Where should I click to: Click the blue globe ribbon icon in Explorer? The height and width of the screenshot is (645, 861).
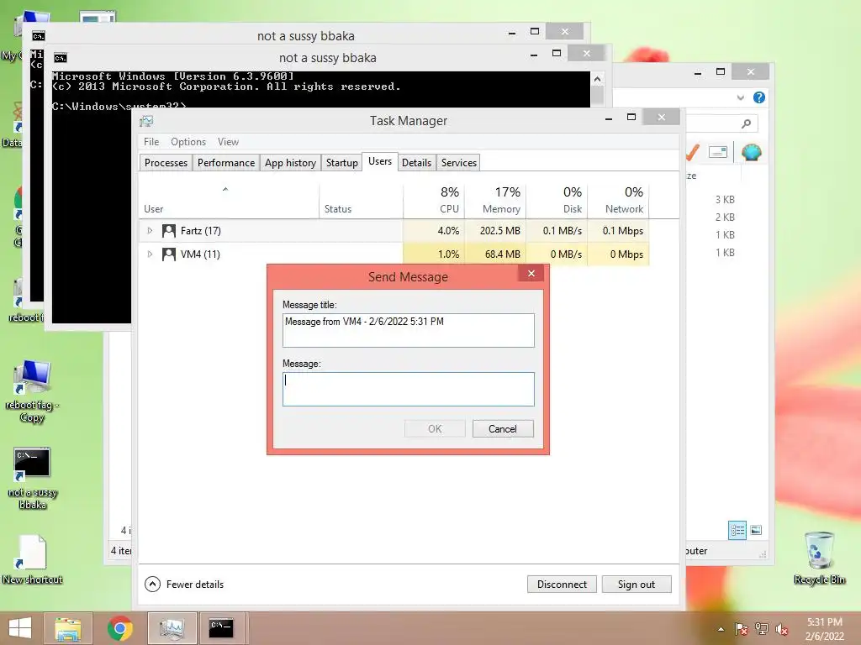click(x=751, y=152)
